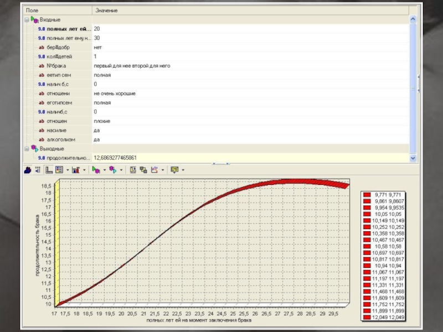Click value cell 20 for полных лет ей
Screen dimensions: 443x332
pos(97,29)
